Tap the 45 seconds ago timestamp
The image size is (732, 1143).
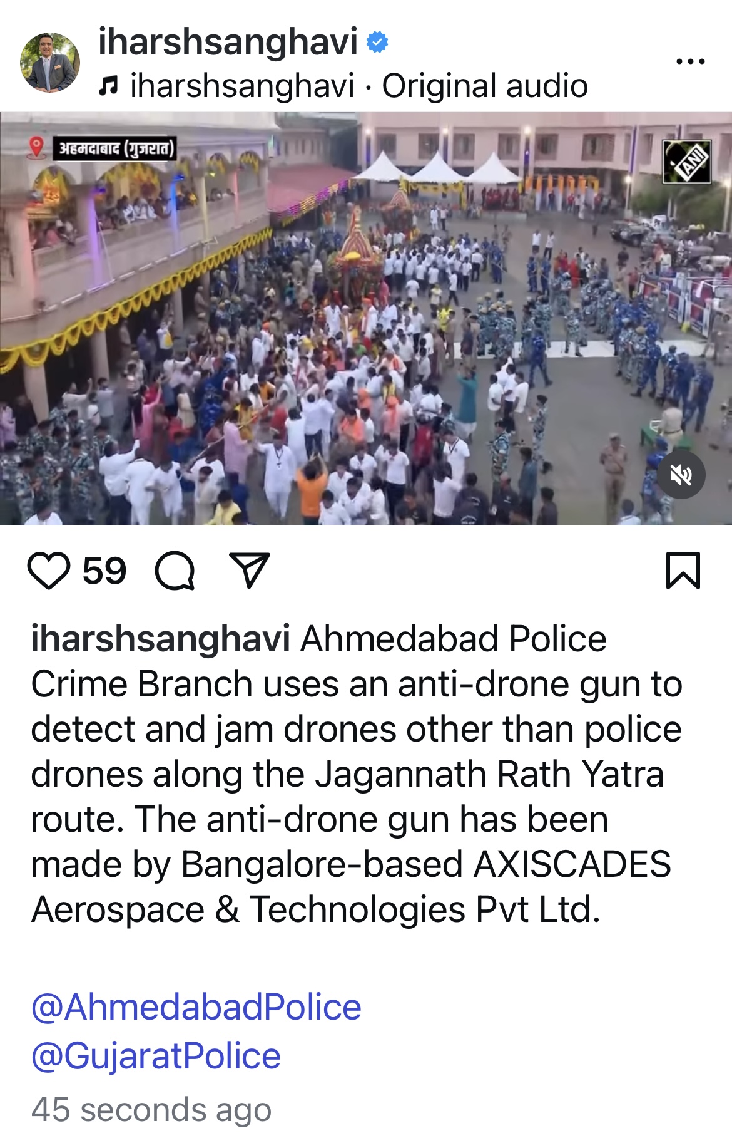[151, 1110]
